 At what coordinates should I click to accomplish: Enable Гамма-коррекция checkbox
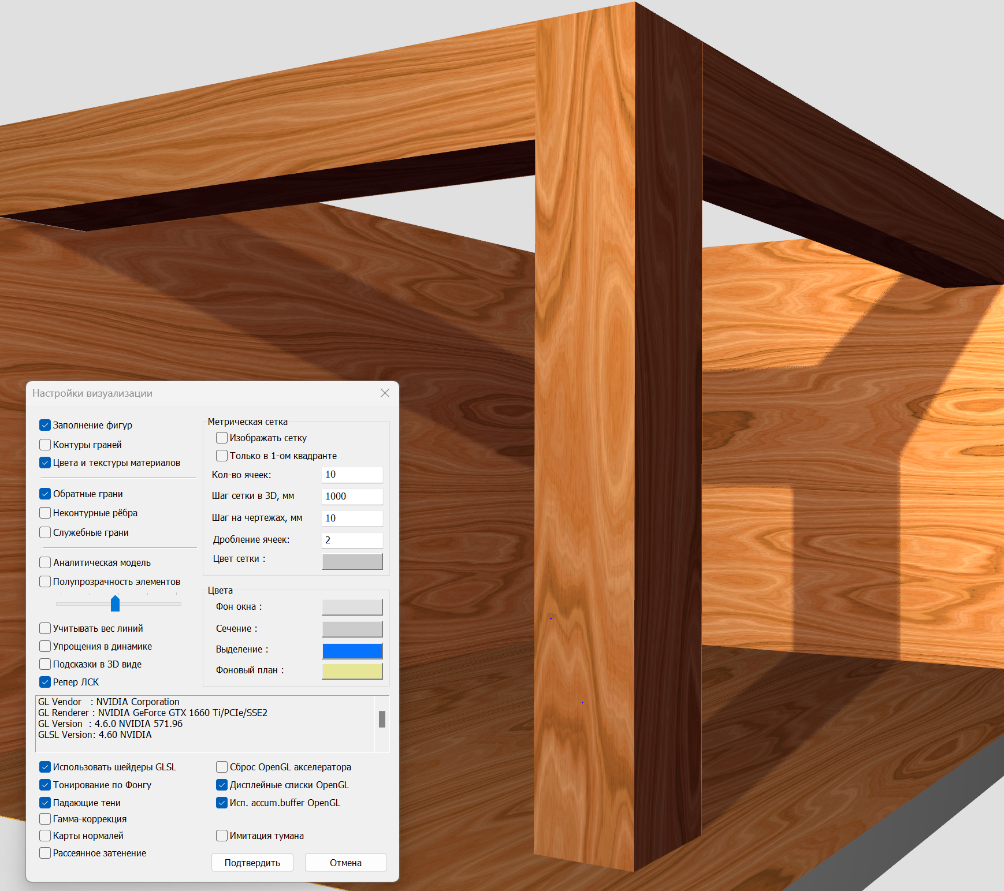pos(45,819)
